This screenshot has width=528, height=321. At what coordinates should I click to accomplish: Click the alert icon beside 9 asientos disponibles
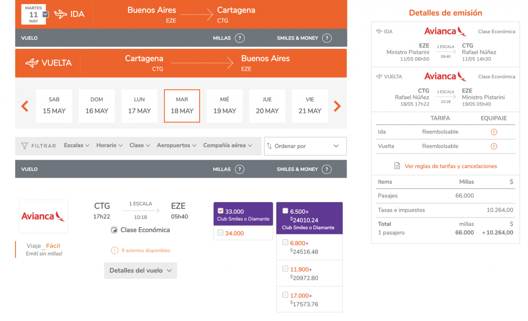[x=115, y=251]
